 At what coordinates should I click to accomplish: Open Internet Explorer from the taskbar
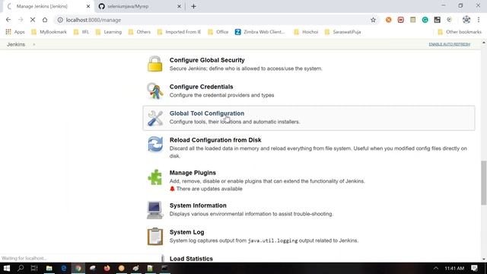tap(64, 268)
